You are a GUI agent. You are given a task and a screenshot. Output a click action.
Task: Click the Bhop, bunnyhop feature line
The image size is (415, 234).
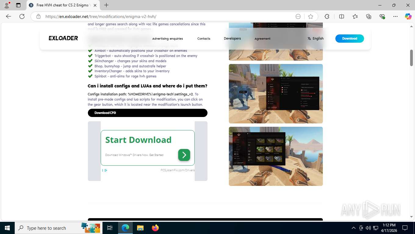[x=130, y=66]
